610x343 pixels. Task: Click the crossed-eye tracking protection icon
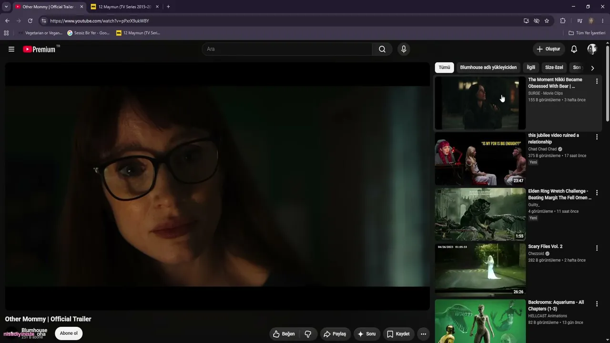point(537,21)
